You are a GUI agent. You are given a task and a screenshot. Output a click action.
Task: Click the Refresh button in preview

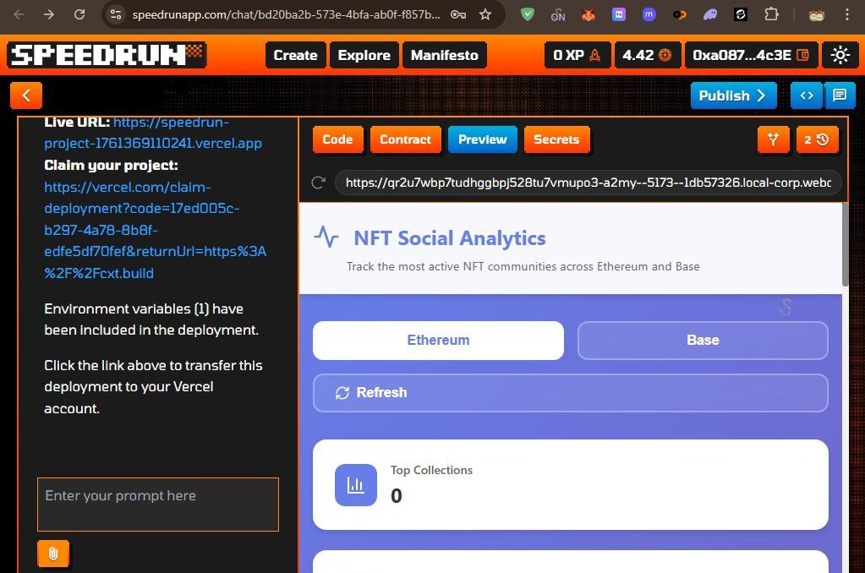(571, 393)
